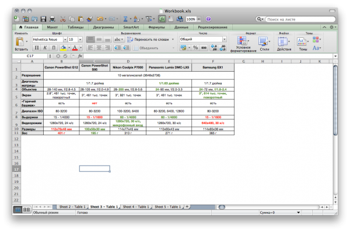Viewport: 350px width, 232px height.
Task: Apply red font color A
Action: [x=75, y=48]
